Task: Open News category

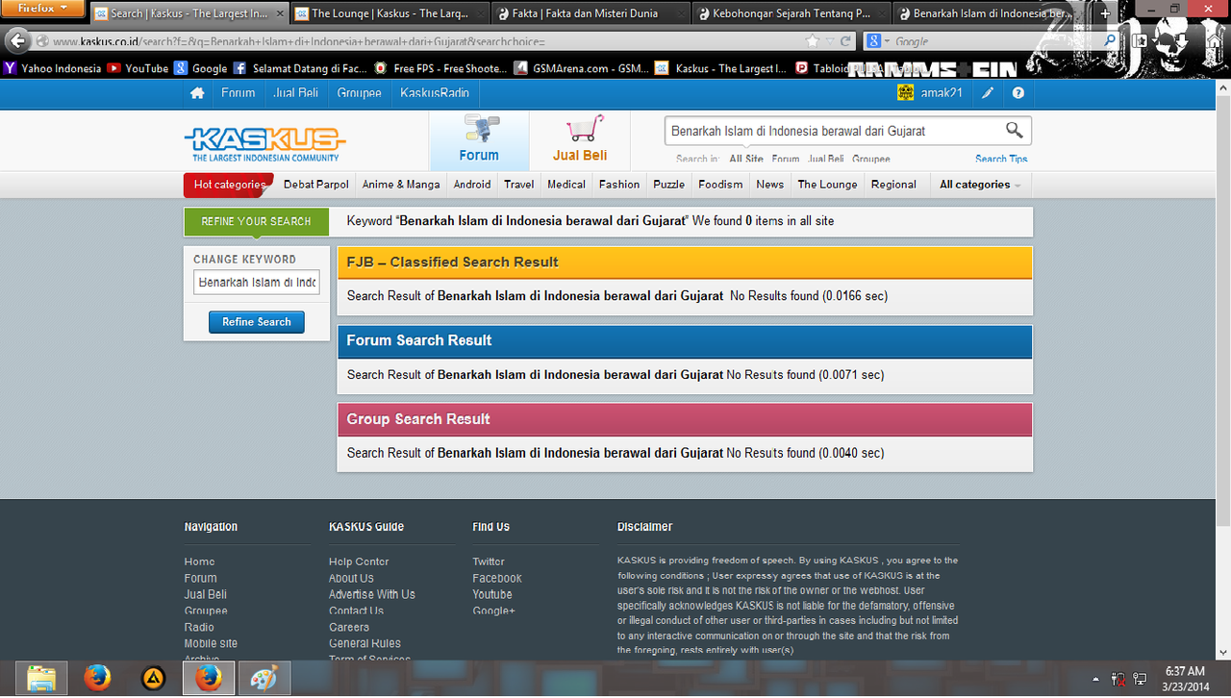Action: 770,185
